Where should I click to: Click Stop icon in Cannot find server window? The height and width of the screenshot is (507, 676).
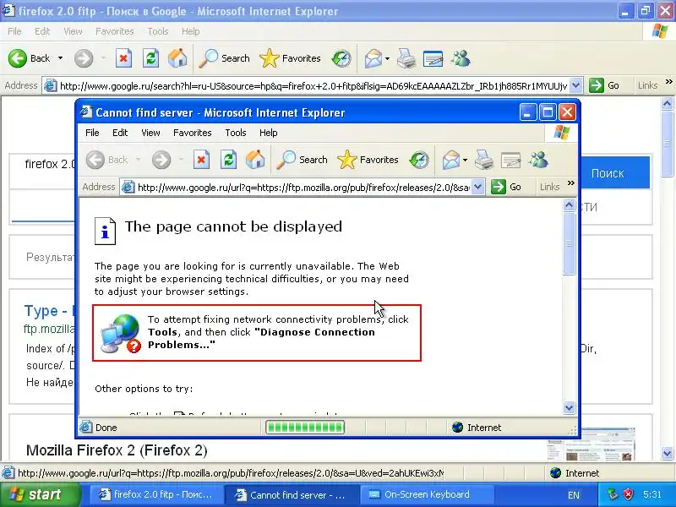[201, 160]
